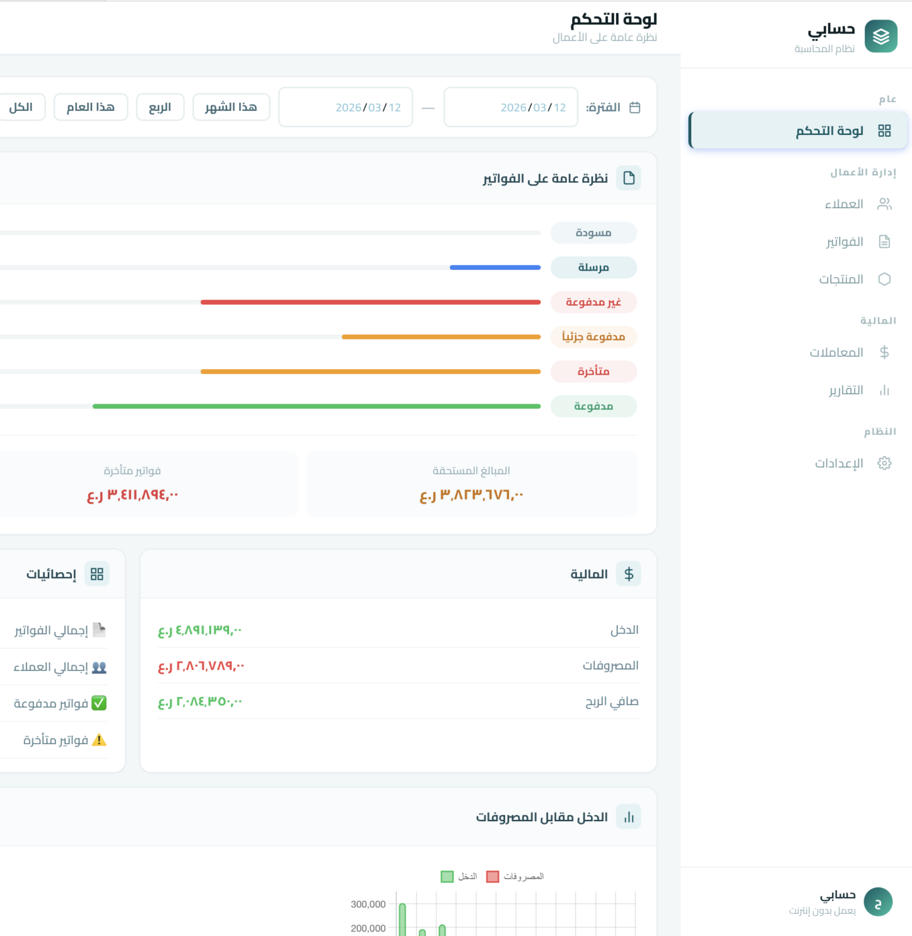
Task: Select the products (المنتجات) box icon
Action: pos(884,279)
